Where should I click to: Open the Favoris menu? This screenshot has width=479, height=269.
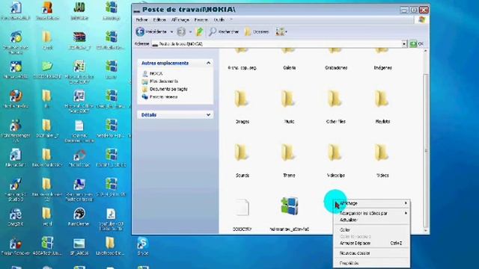[201, 20]
